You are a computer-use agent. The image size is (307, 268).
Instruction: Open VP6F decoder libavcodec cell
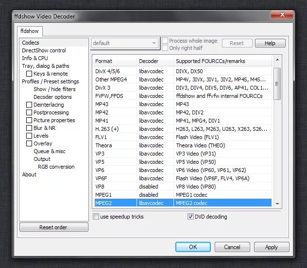point(155,178)
